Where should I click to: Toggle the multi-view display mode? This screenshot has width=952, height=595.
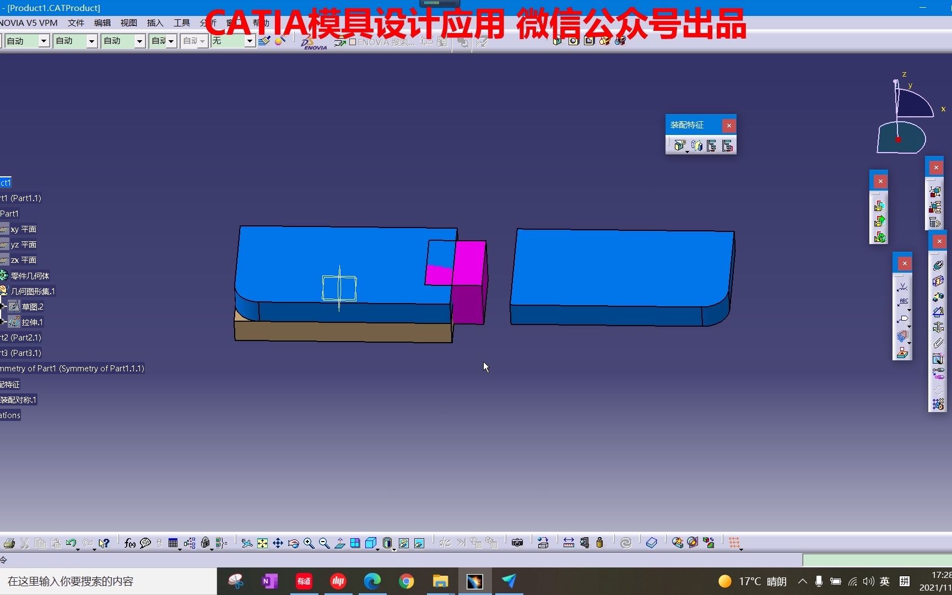355,543
